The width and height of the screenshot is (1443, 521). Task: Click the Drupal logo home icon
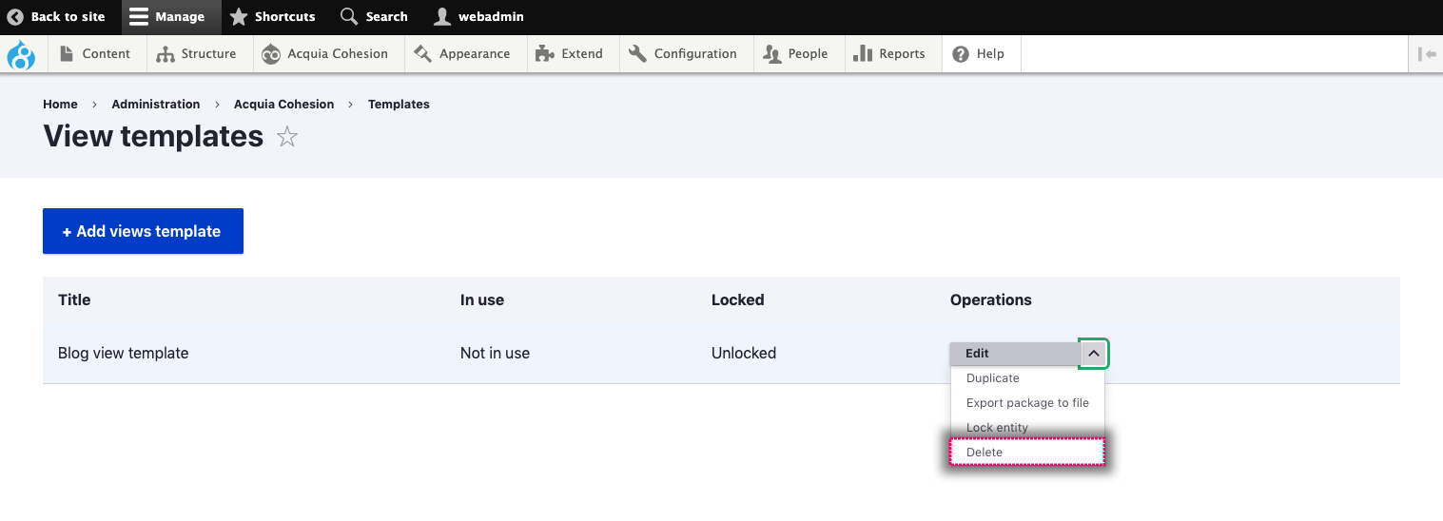click(x=21, y=54)
